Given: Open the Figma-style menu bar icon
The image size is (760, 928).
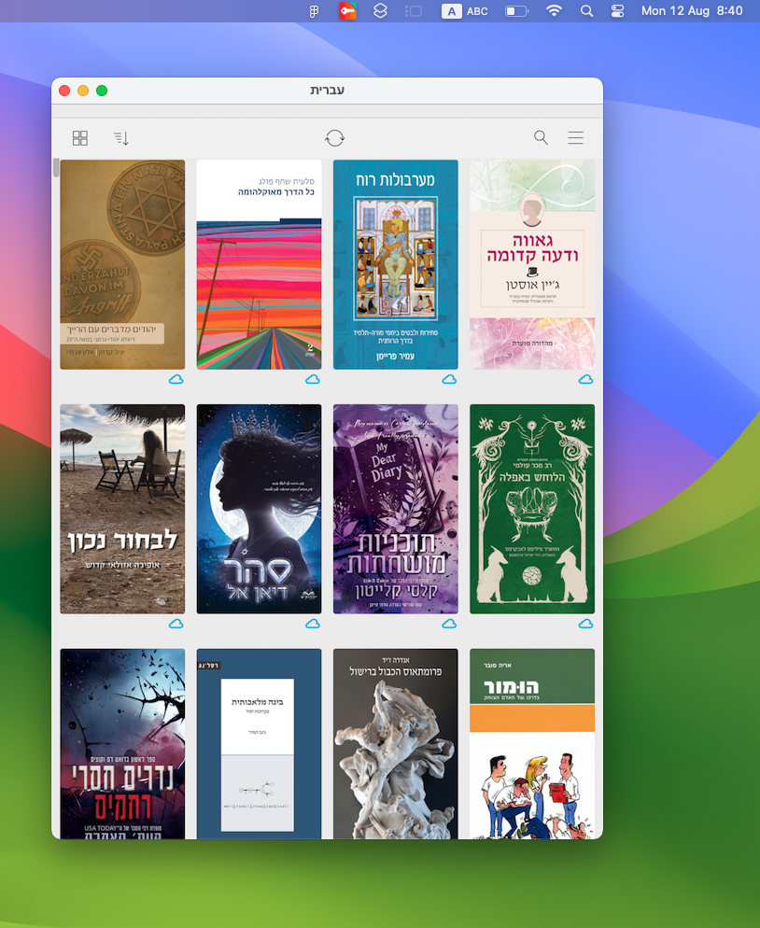Looking at the screenshot, I should (x=315, y=10).
